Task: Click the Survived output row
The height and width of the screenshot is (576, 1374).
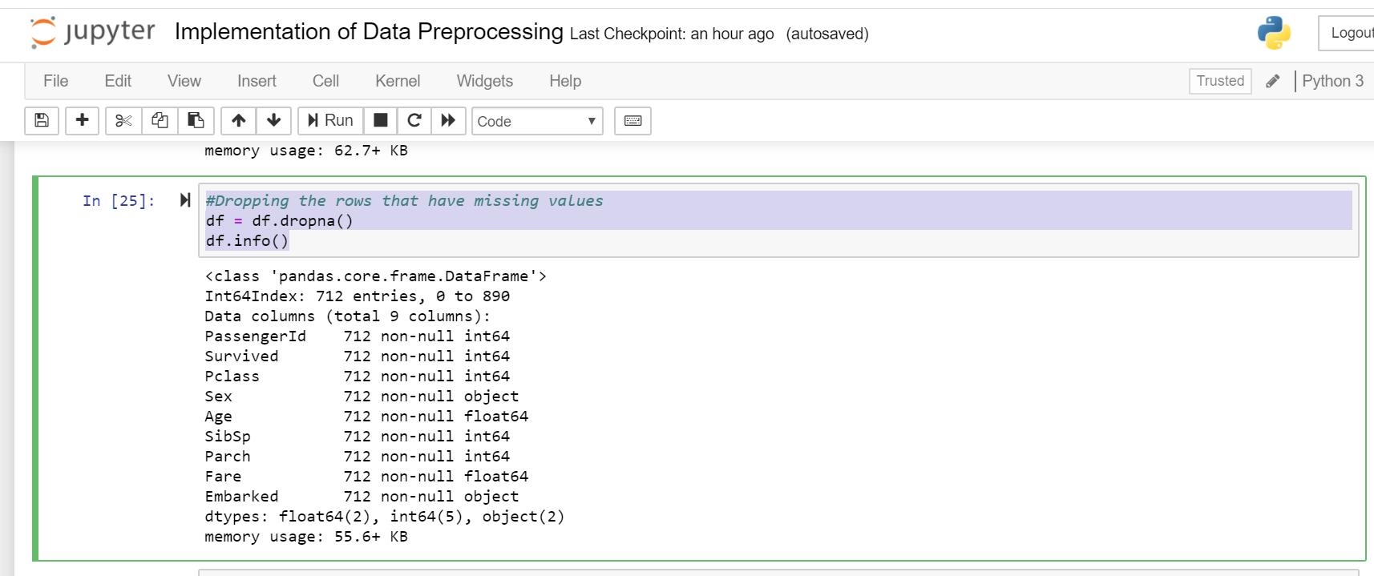Action: tap(357, 356)
